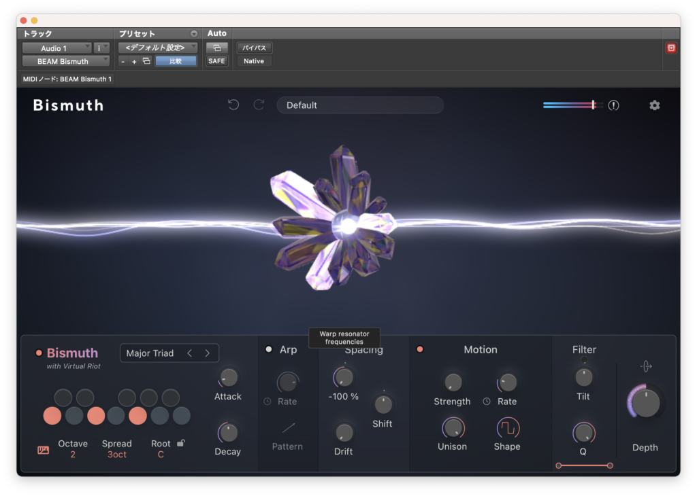
Task: Click the Drift knob
Action: (344, 433)
